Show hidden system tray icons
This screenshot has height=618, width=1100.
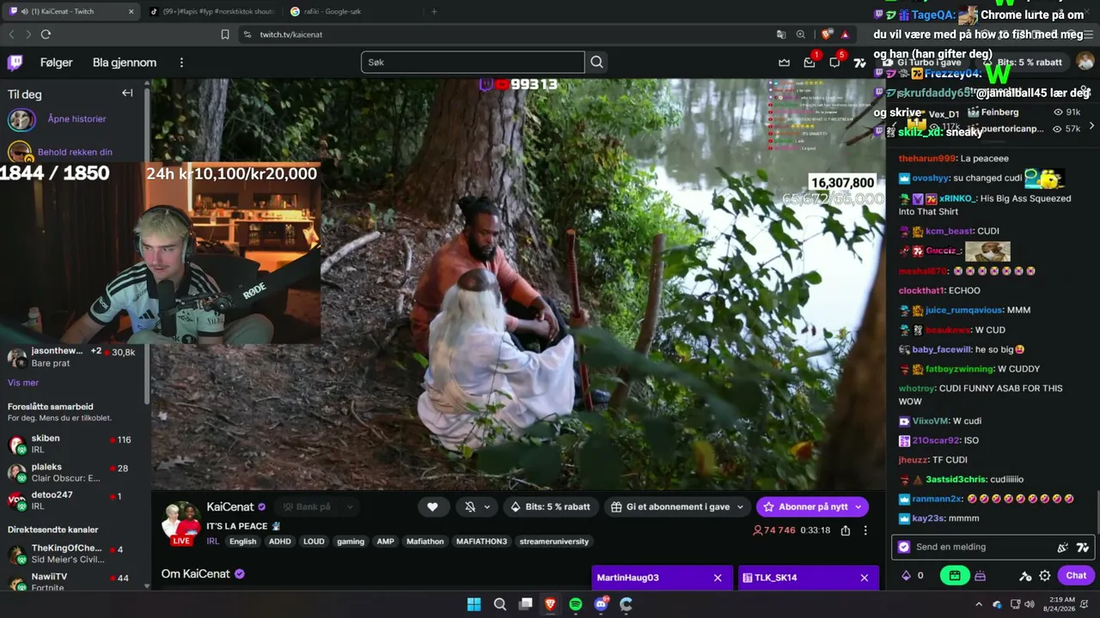point(978,604)
